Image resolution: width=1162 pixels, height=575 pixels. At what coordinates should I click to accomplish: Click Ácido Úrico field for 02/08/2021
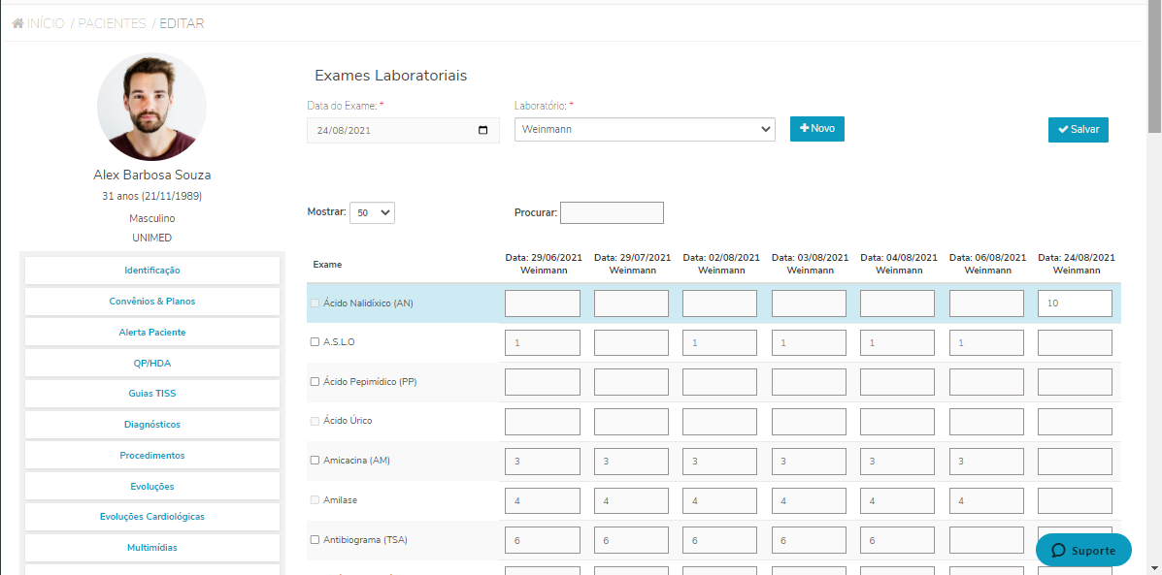click(719, 422)
